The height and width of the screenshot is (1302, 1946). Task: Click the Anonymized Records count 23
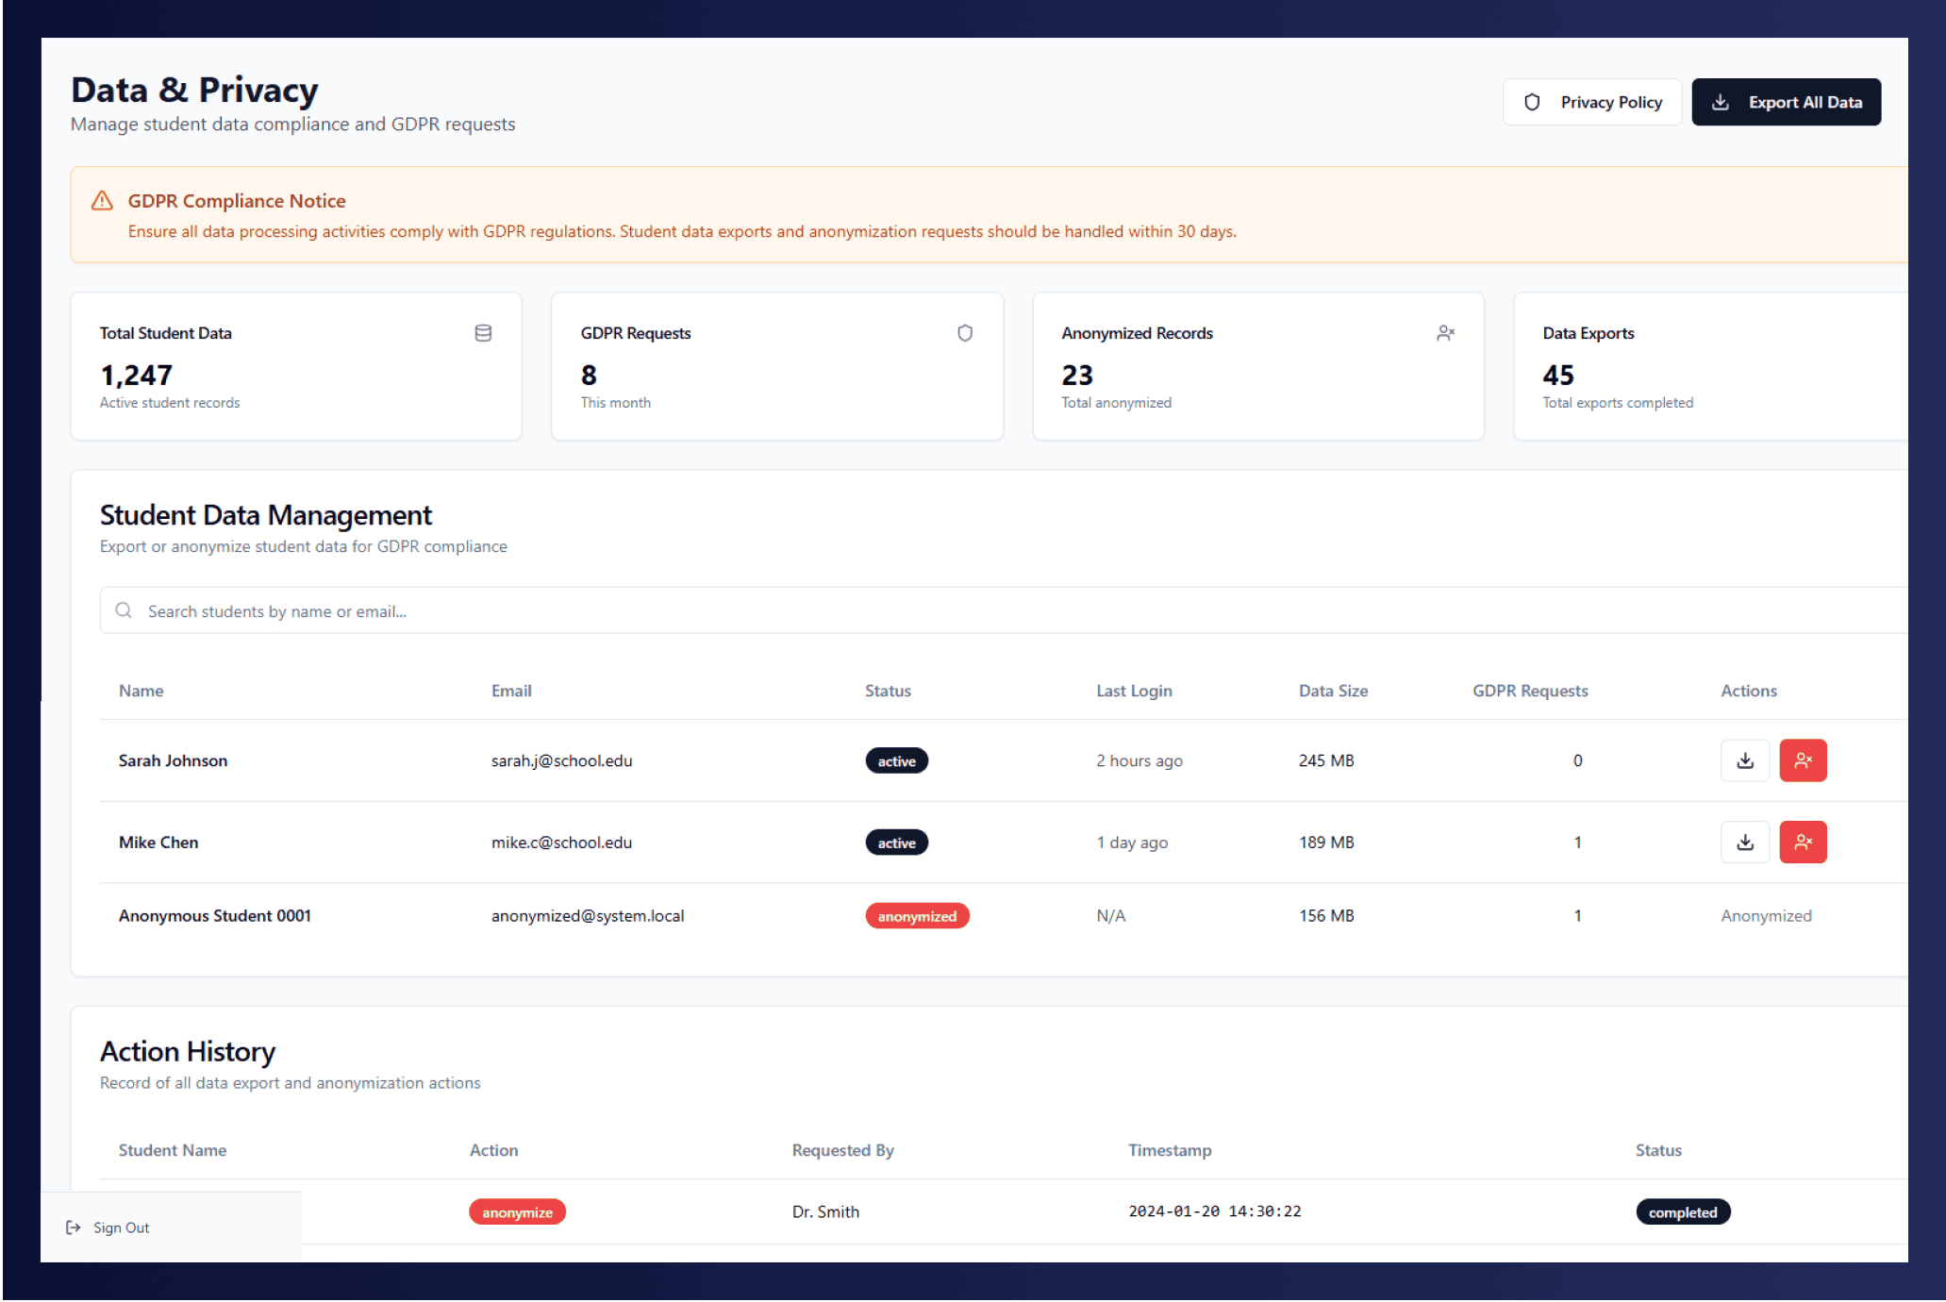(1077, 376)
